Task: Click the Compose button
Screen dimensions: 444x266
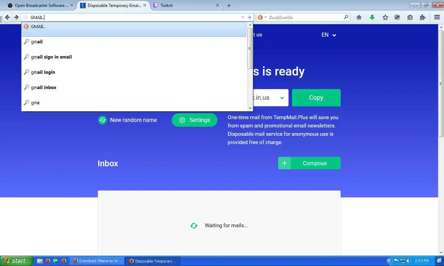Action: 309,163
